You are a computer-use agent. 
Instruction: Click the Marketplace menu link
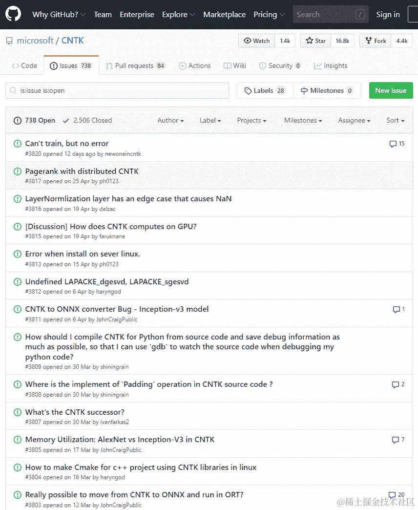(x=224, y=14)
